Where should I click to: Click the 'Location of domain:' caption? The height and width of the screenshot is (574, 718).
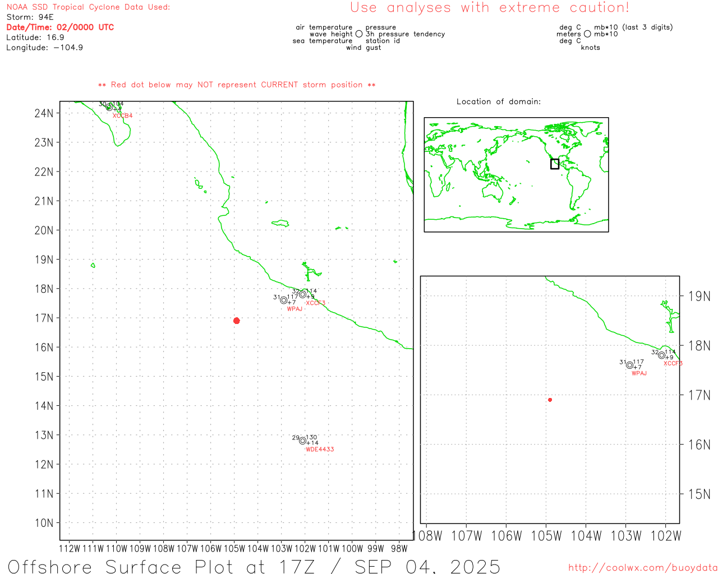coord(499,101)
